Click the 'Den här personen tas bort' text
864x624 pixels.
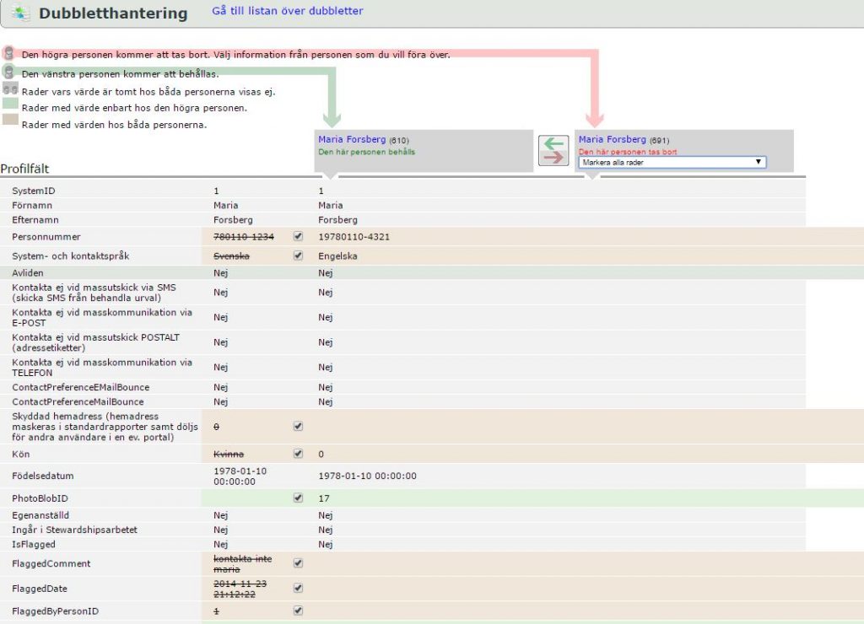click(x=628, y=152)
